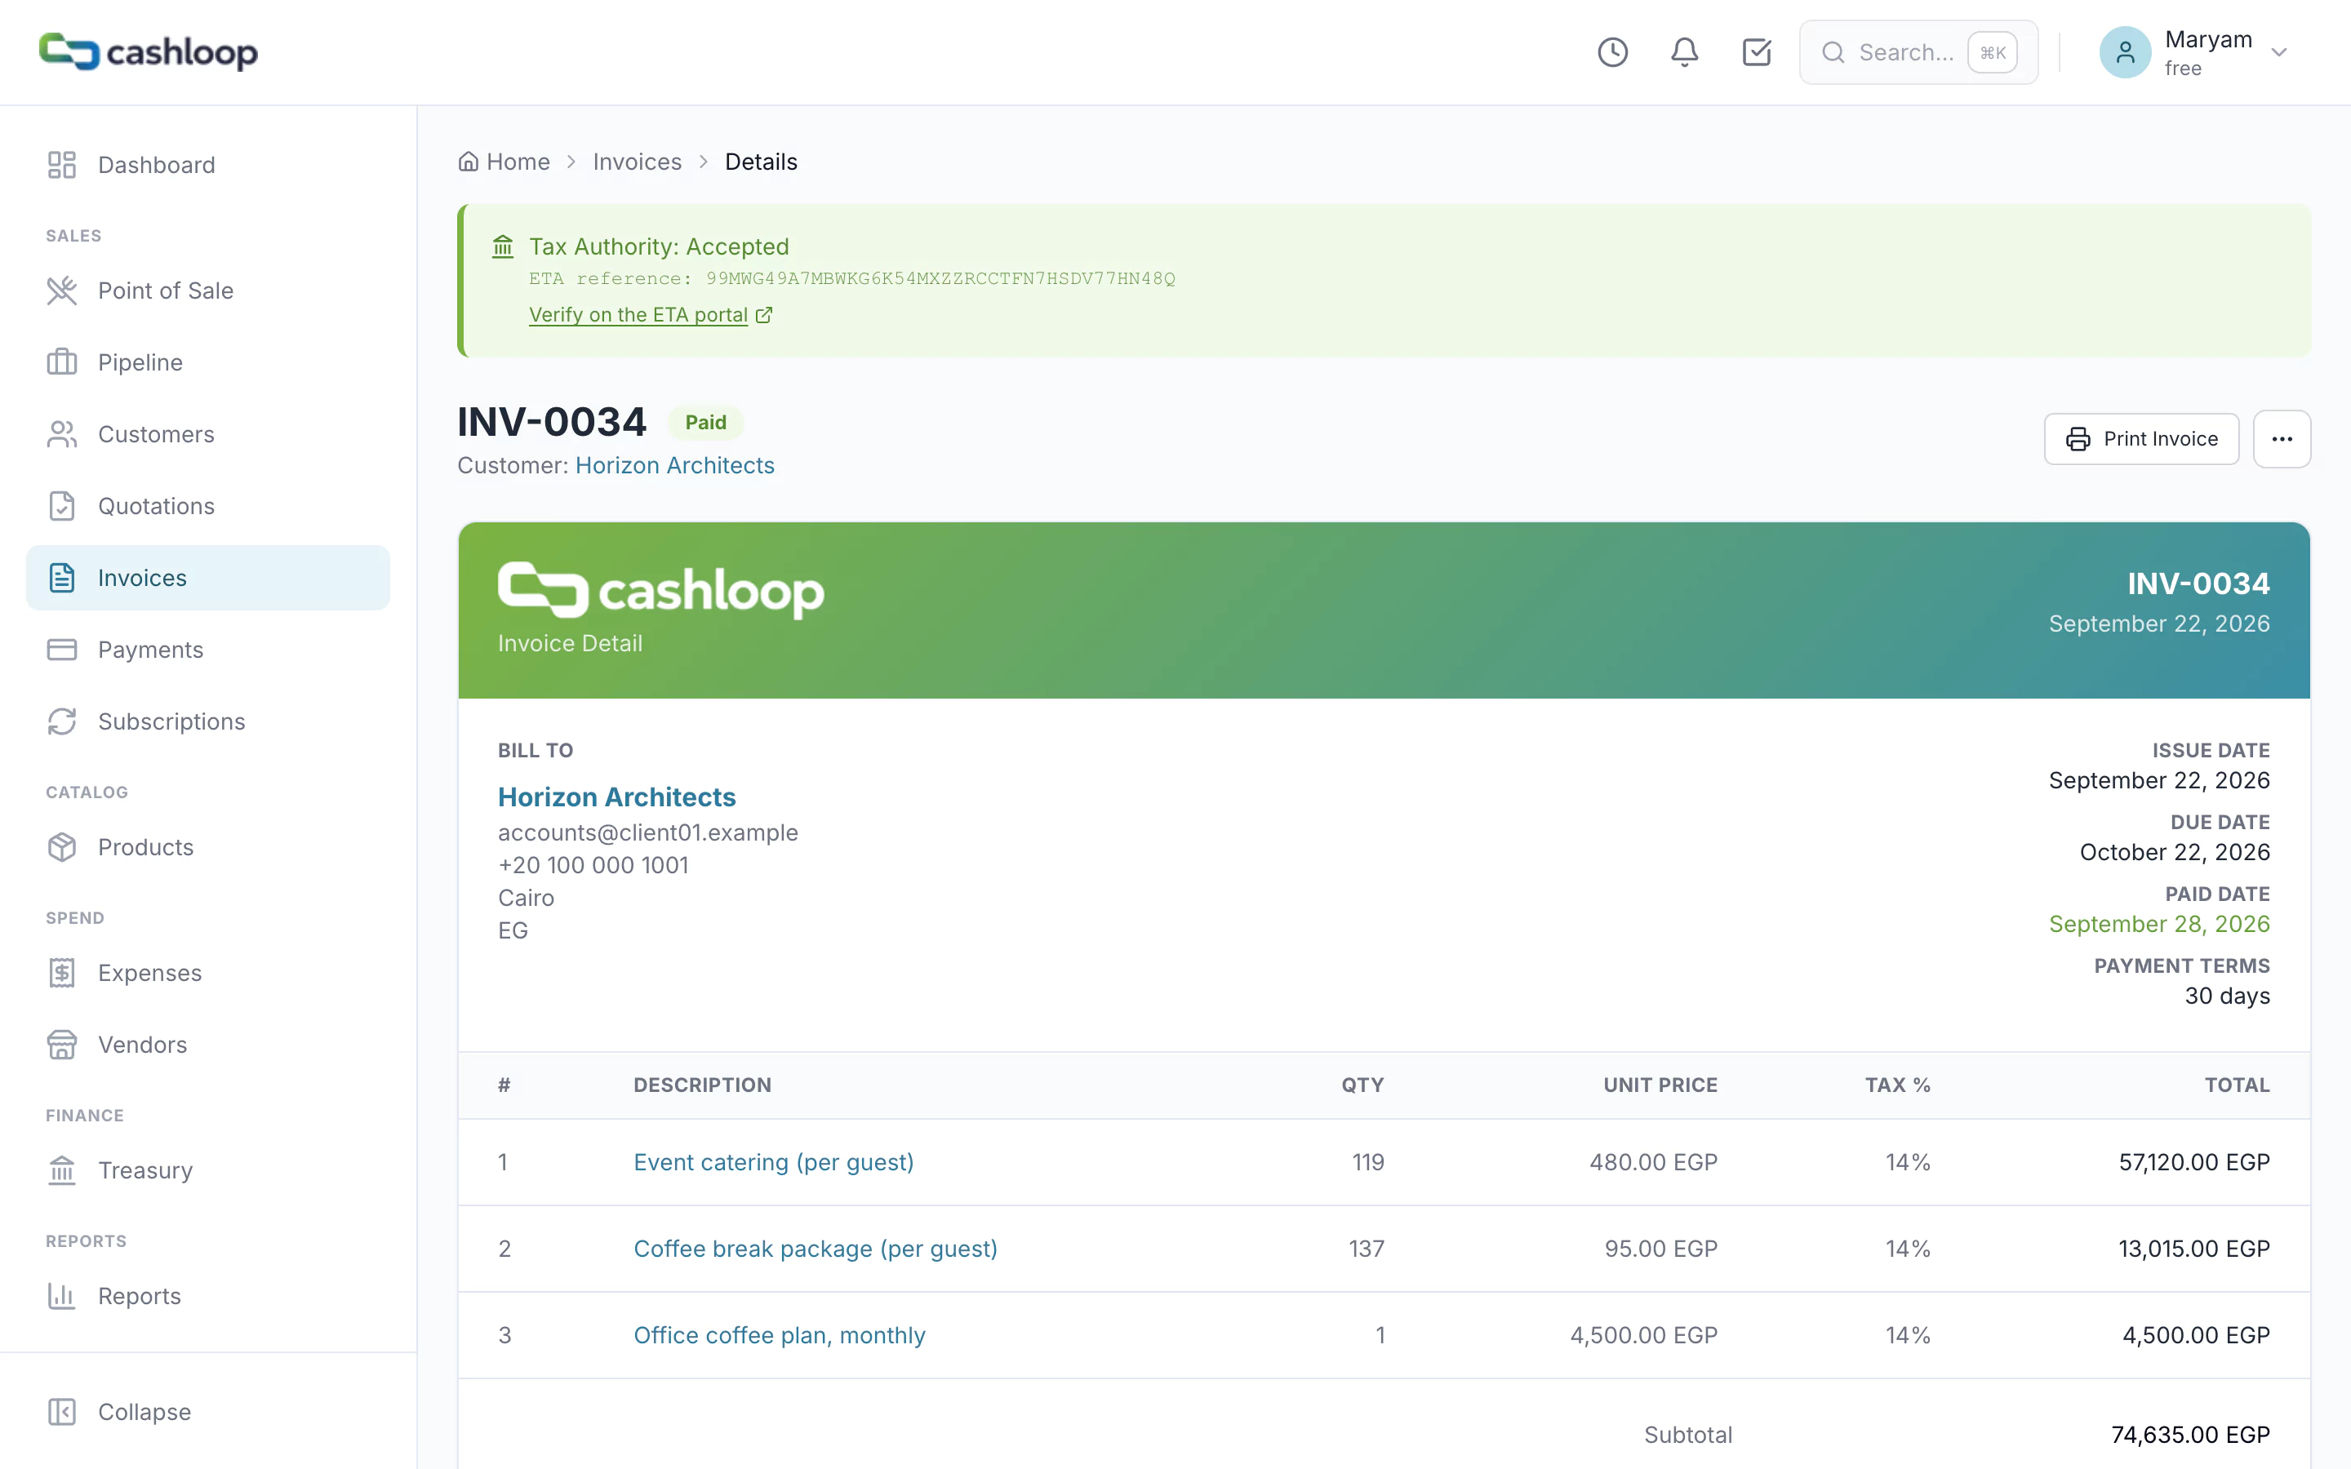Go to Invoices in breadcrumb
The height and width of the screenshot is (1469, 2351).
click(x=638, y=162)
